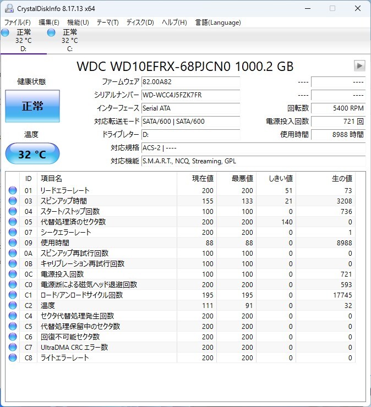
Task: Click raw value 17745
Action: tap(342, 295)
